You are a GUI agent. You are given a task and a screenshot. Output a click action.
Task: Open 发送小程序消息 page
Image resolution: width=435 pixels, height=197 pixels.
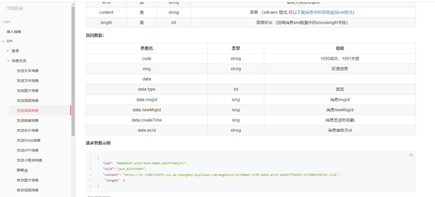pyautogui.click(x=29, y=160)
